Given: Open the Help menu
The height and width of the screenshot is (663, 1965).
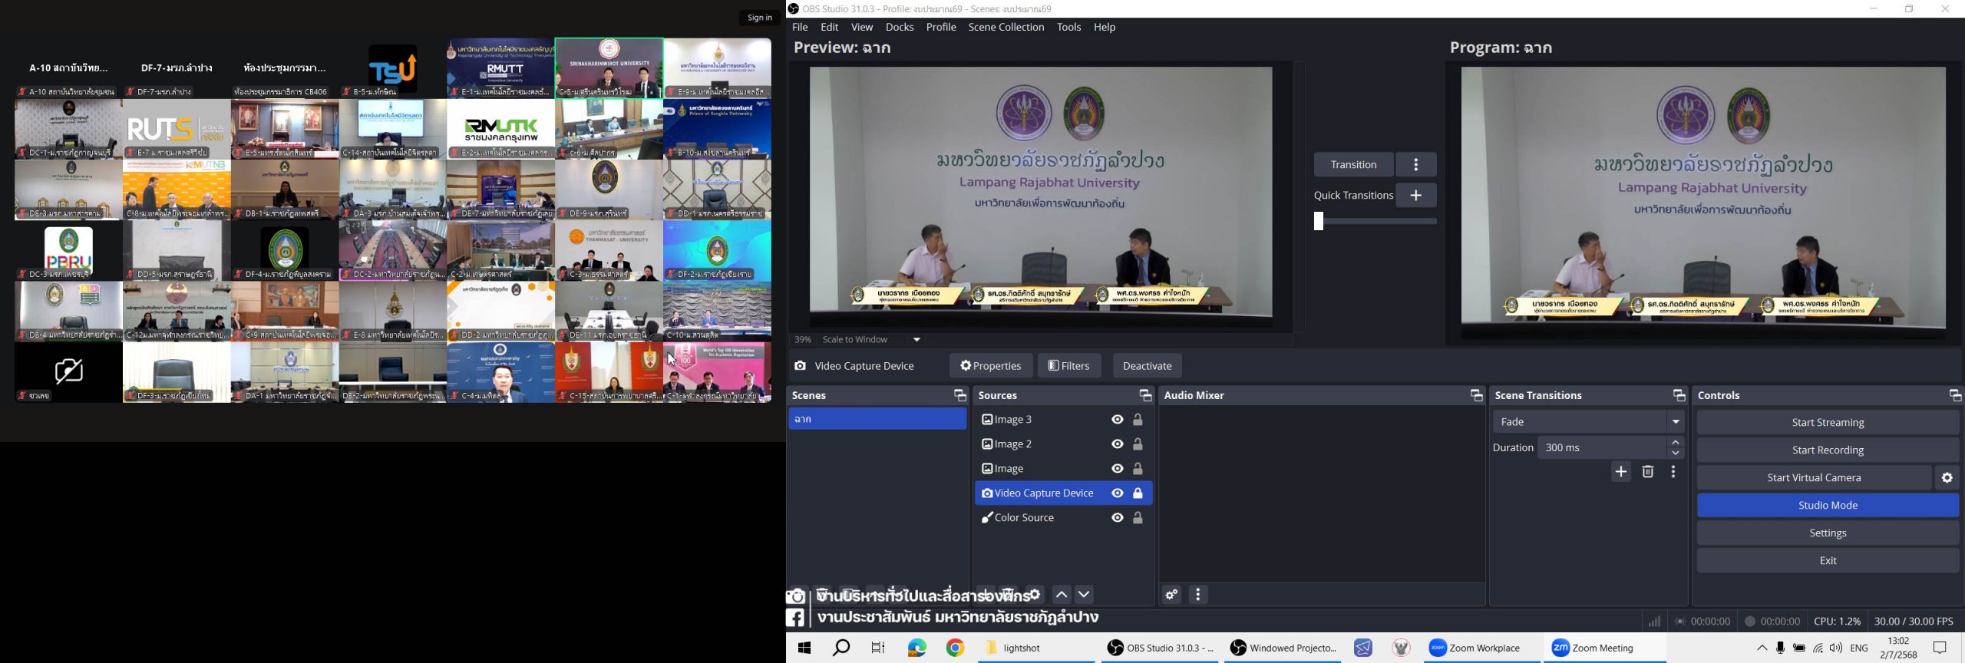Looking at the screenshot, I should click(1105, 27).
